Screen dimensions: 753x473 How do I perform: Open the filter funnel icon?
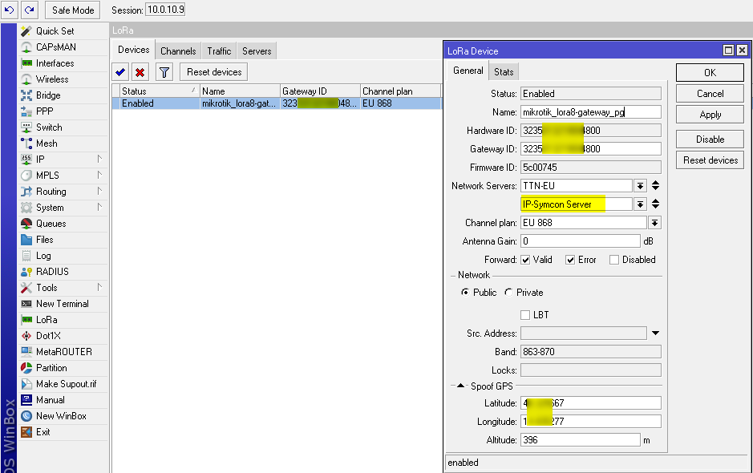coord(164,72)
